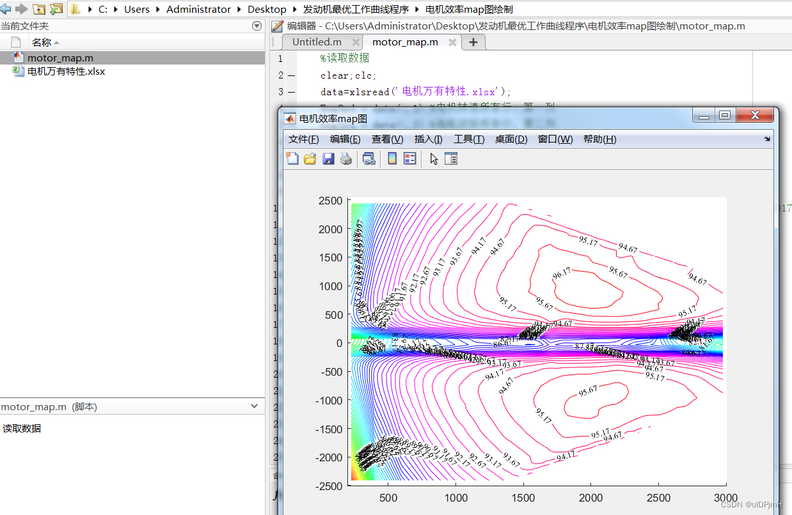This screenshot has width=792, height=515.
Task: Click the breakpoint dash beside line 3
Action: point(292,92)
